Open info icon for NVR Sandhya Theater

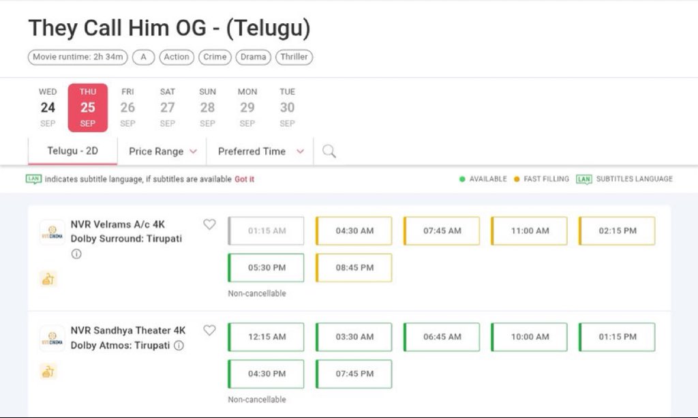[179, 346]
